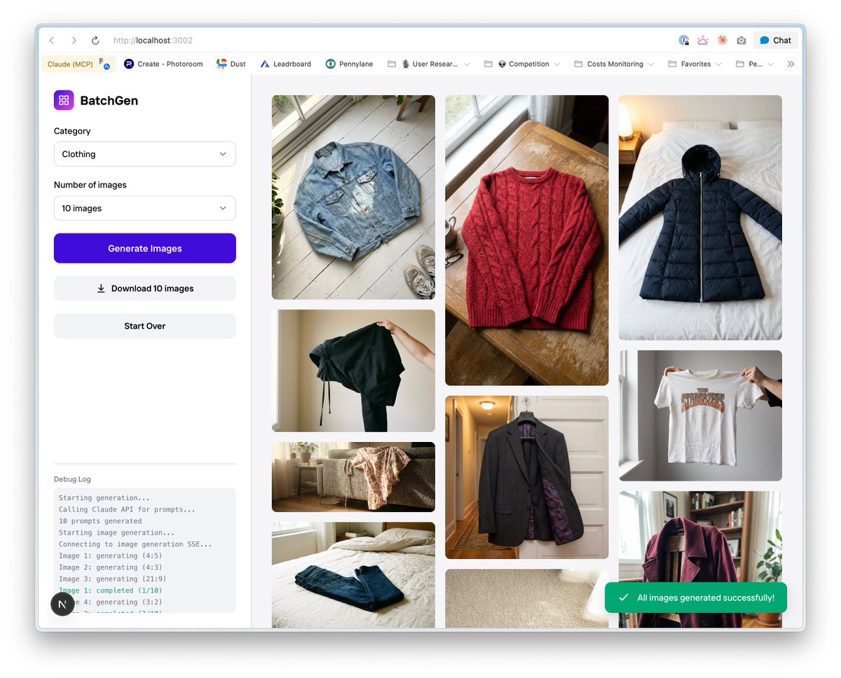This screenshot has width=841, height=678.
Task: Expand the User Research bookmarks folder
Action: pos(428,64)
